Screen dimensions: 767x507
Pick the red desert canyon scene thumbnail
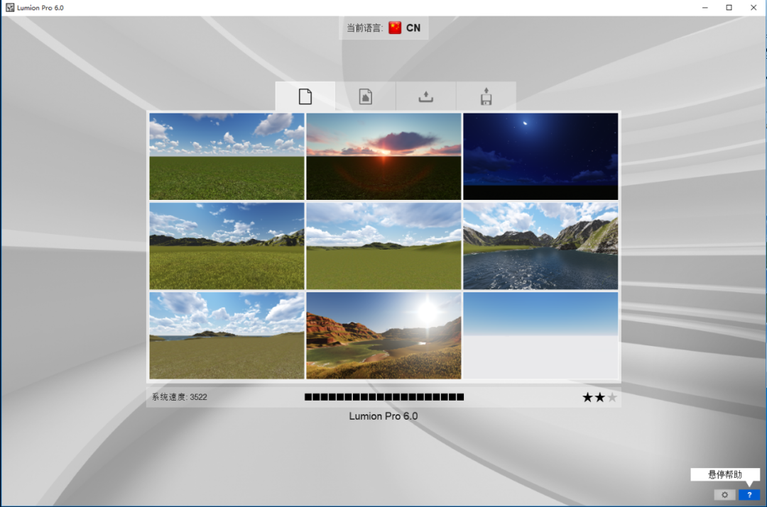point(383,335)
